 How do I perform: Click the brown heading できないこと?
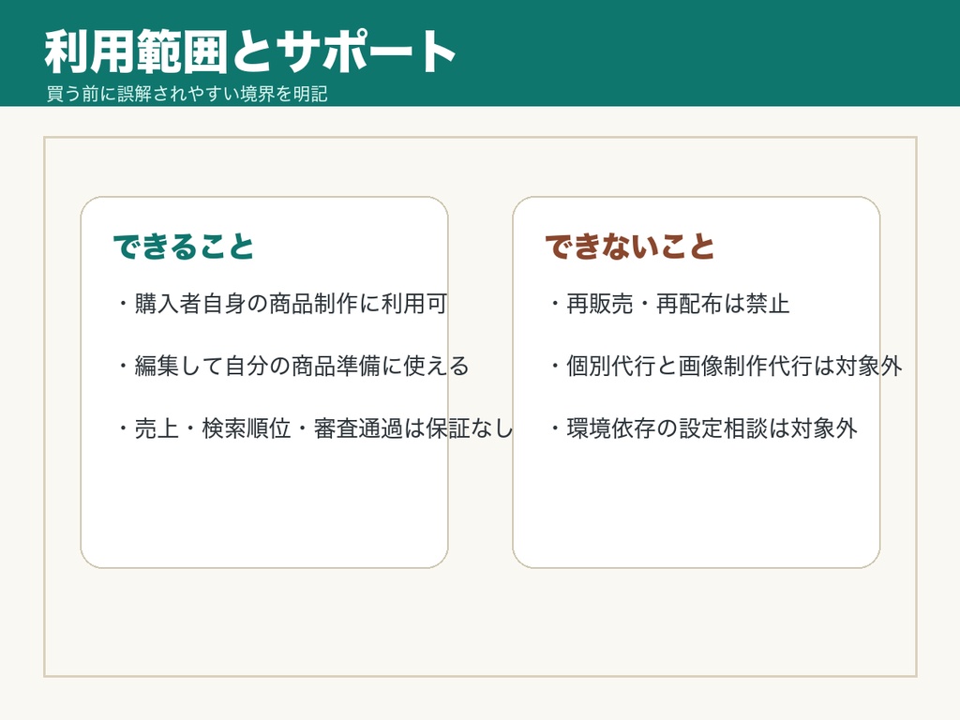point(630,247)
